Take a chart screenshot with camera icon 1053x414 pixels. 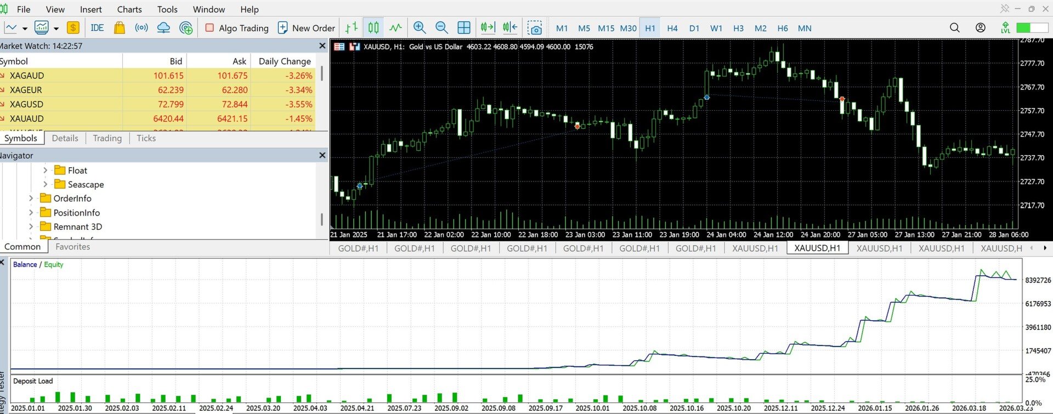(x=535, y=28)
